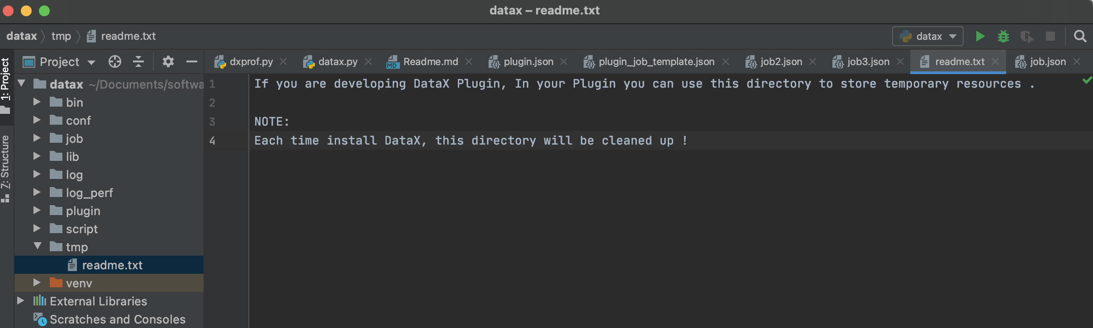Collapse the tmp folder

point(37,247)
